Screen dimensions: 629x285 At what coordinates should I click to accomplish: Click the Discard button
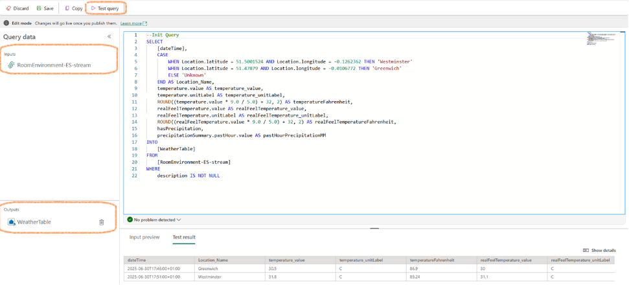[17, 8]
